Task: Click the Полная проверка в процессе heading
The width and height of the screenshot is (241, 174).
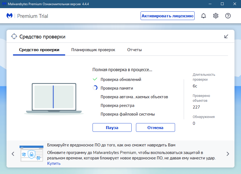Action: (122, 70)
